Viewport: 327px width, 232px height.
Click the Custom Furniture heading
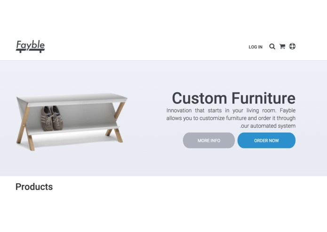click(x=233, y=98)
